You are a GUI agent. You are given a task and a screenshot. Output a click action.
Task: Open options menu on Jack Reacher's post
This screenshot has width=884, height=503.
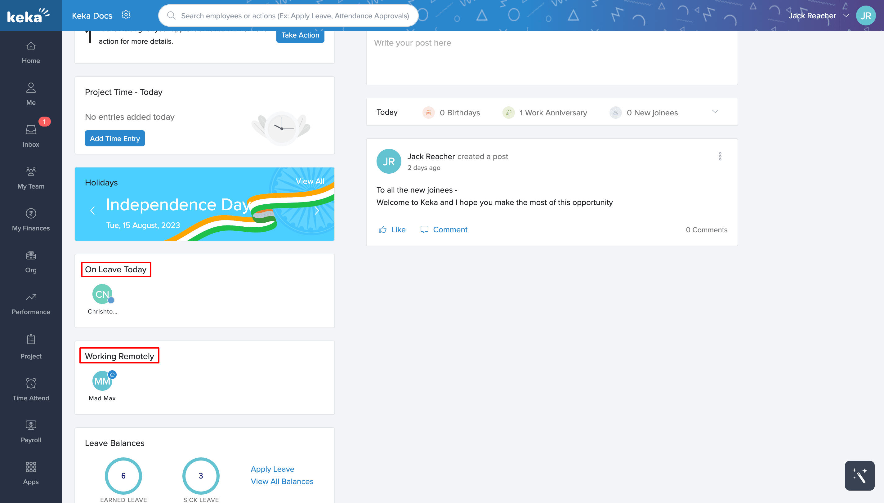tap(720, 157)
